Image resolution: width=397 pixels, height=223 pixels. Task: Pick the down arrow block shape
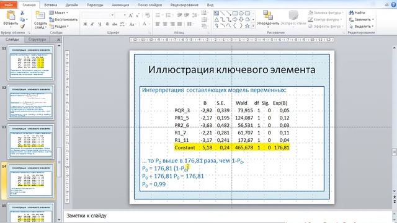click(x=241, y=19)
